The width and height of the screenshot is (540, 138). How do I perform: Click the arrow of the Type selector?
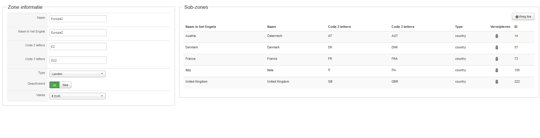[102, 74]
